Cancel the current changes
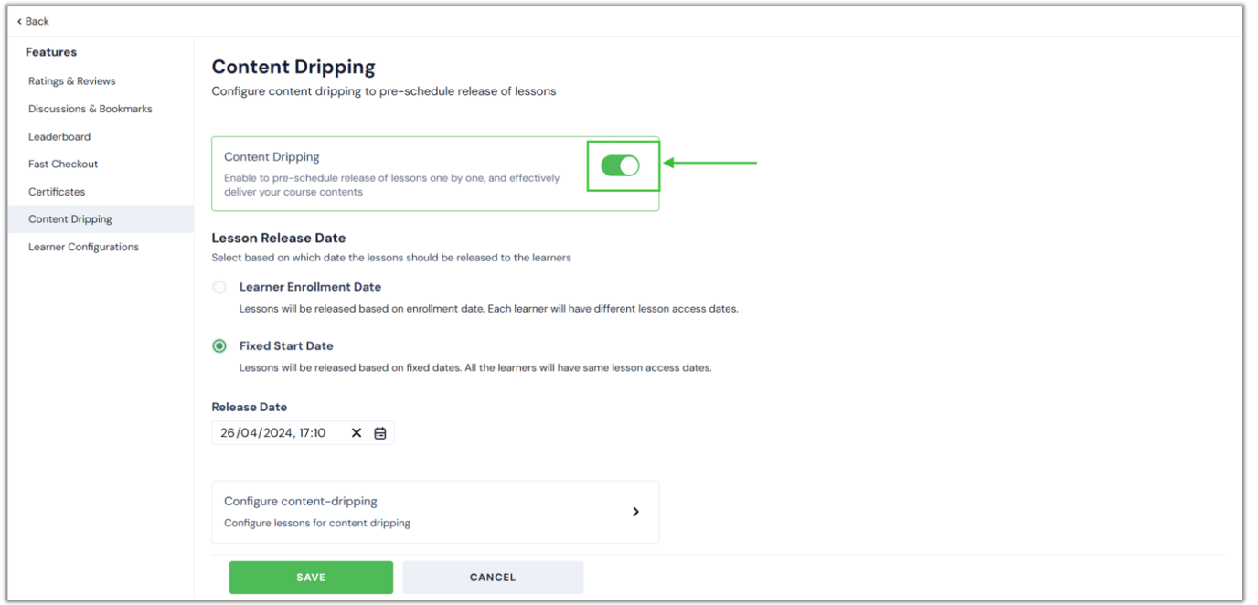The width and height of the screenshot is (1258, 605). [493, 577]
